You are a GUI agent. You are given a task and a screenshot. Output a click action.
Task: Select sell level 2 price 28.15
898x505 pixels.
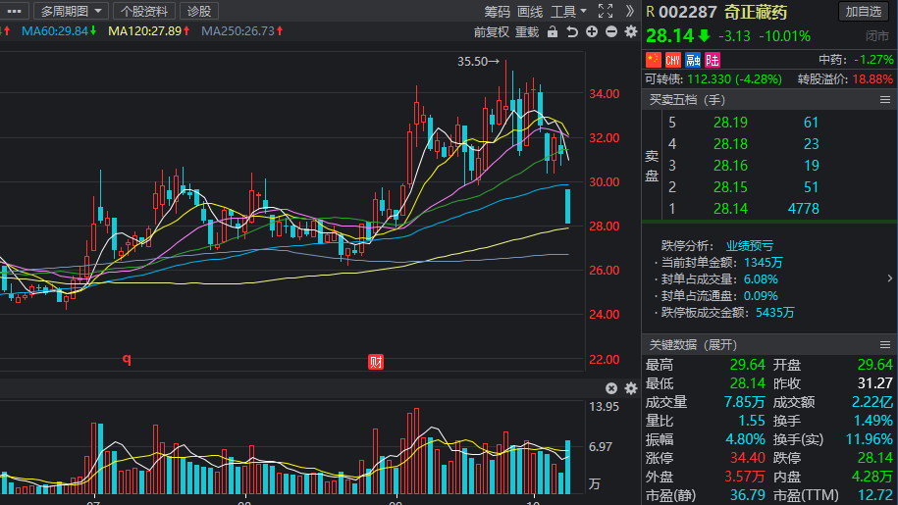730,187
